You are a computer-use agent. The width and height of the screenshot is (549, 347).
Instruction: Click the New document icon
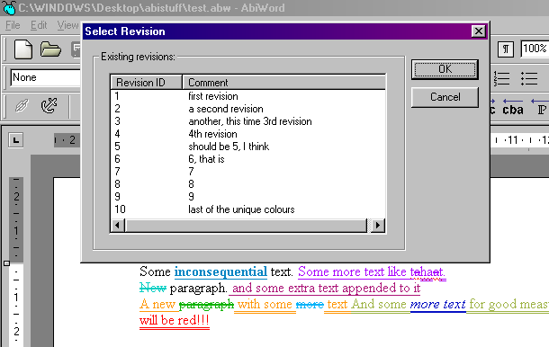coord(23,49)
